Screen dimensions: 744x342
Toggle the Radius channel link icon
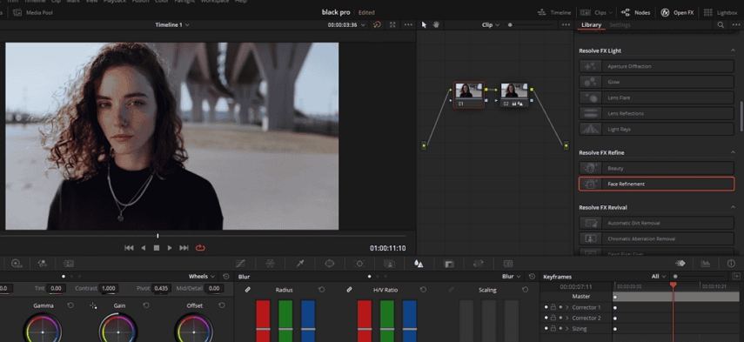(247, 289)
